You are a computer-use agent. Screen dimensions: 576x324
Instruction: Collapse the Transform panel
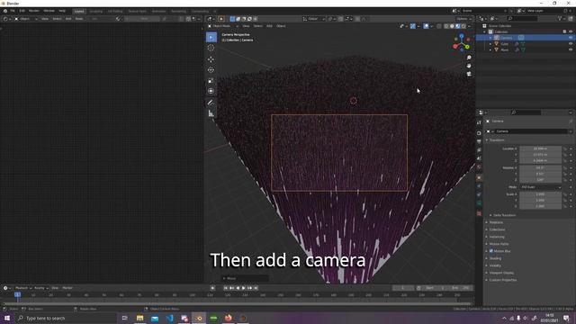click(496, 140)
